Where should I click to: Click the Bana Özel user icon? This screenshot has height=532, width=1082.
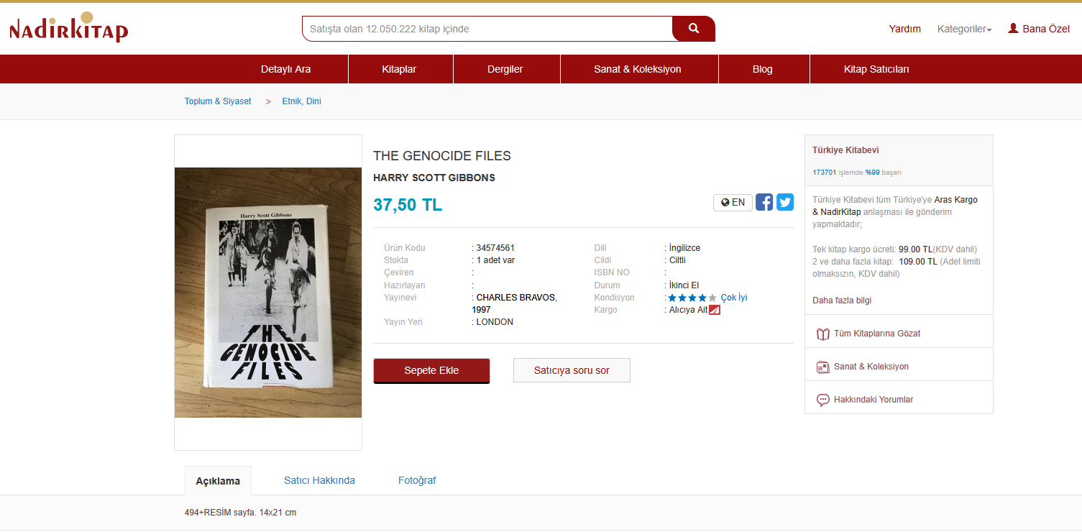pyautogui.click(x=1014, y=29)
